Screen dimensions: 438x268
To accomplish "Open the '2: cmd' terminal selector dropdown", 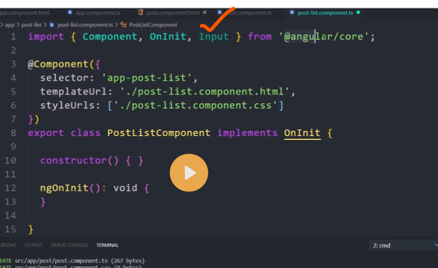I will pyautogui.click(x=401, y=245).
